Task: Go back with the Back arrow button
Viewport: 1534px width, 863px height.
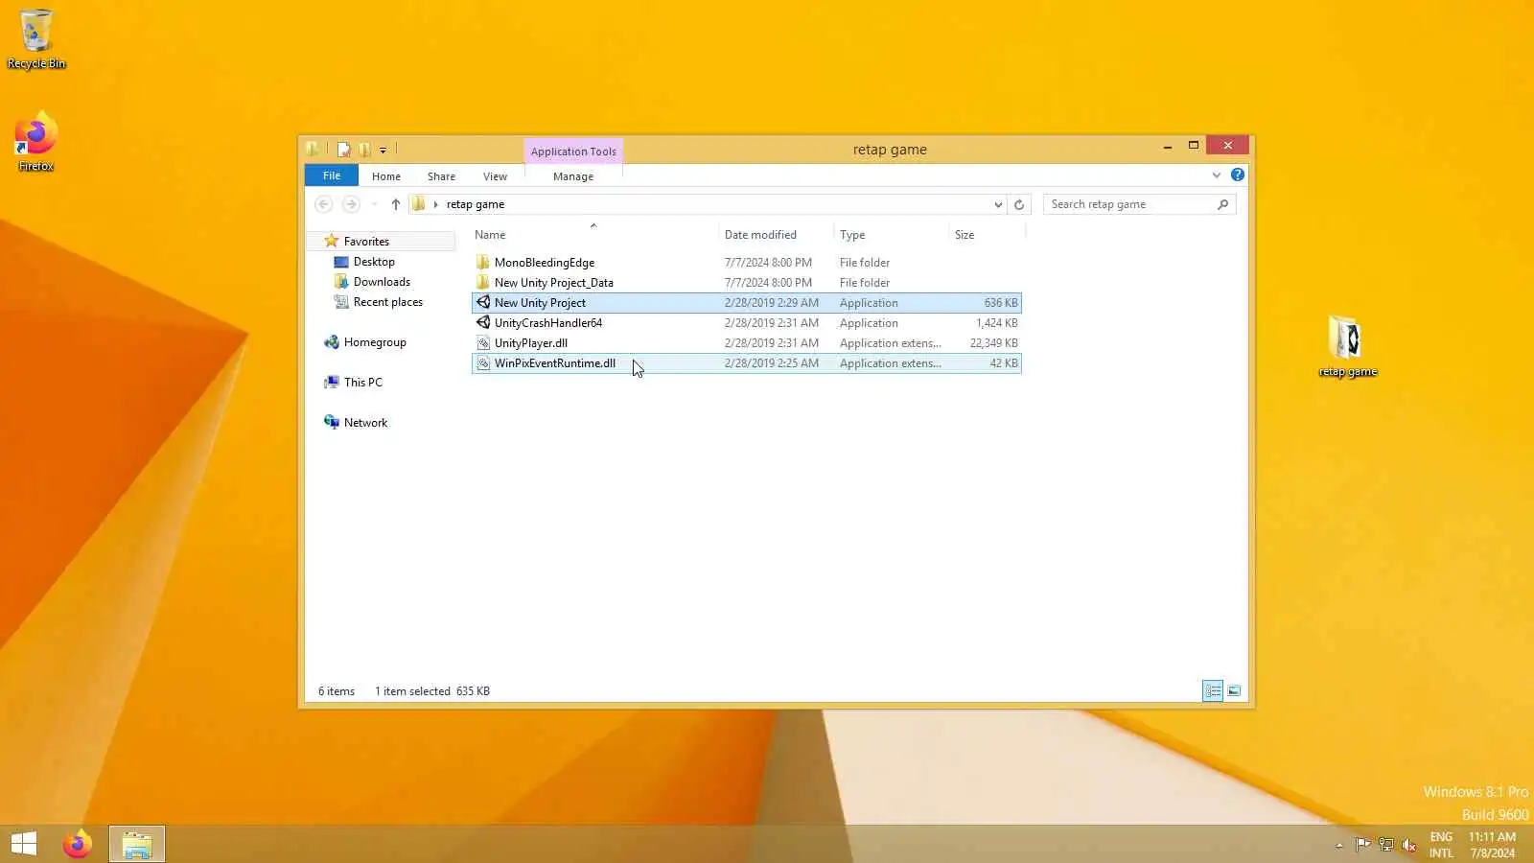Action: [x=324, y=204]
